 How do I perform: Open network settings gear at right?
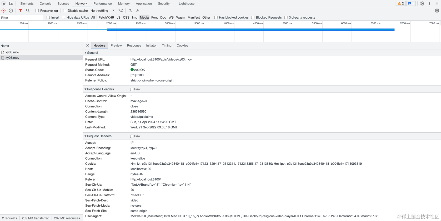(437, 10)
